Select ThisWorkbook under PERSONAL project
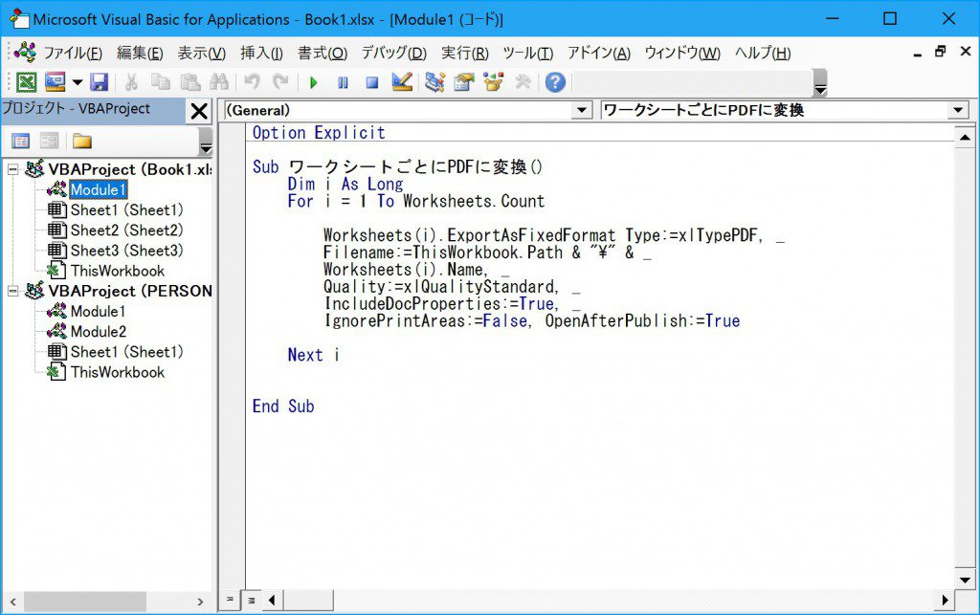Viewport: 980px width, 615px height. pyautogui.click(x=118, y=372)
